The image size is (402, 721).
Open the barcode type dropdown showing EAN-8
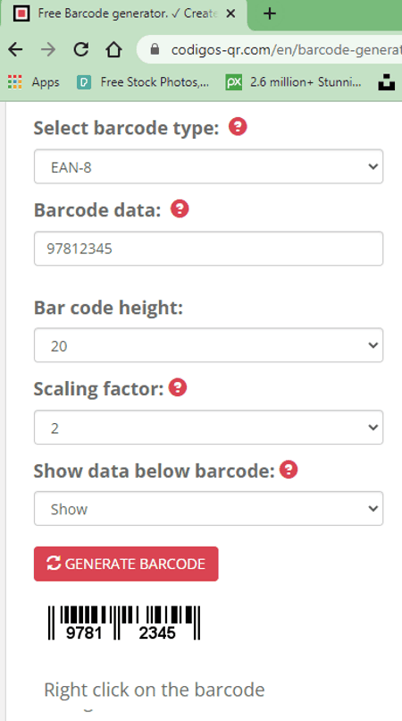point(208,166)
